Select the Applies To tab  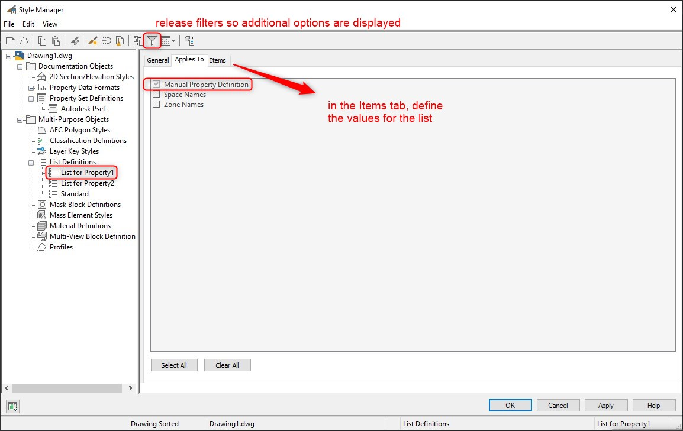pos(189,60)
